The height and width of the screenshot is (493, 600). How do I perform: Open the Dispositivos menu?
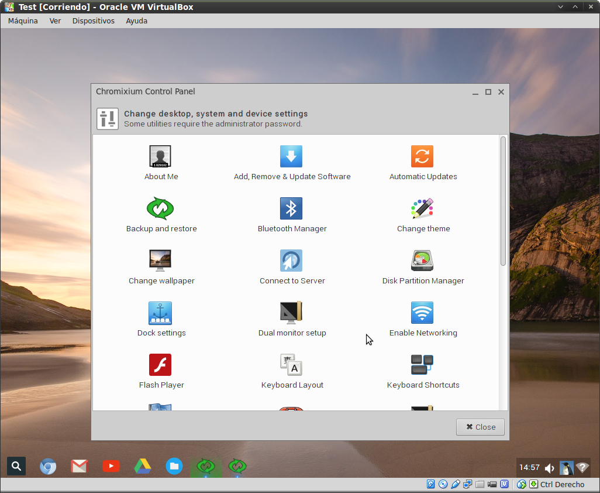(94, 20)
